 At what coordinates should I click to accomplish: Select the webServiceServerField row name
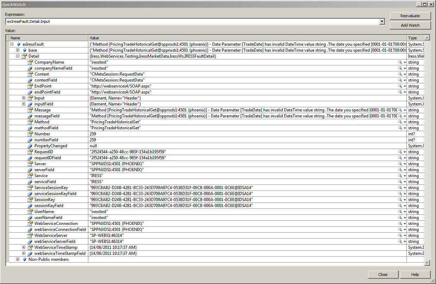tap(55, 241)
